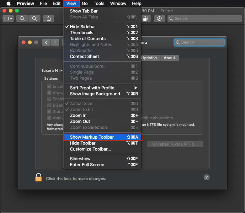Click the padlock icon to make changes
Viewport: 245px width, 213px height.
click(x=39, y=178)
